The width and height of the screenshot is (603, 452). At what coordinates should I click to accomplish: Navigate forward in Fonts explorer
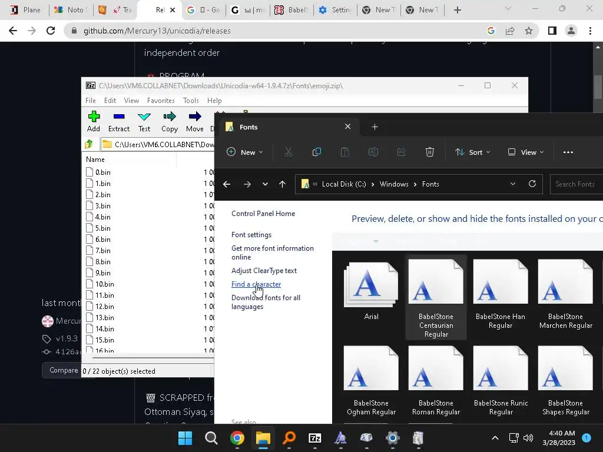tap(247, 184)
